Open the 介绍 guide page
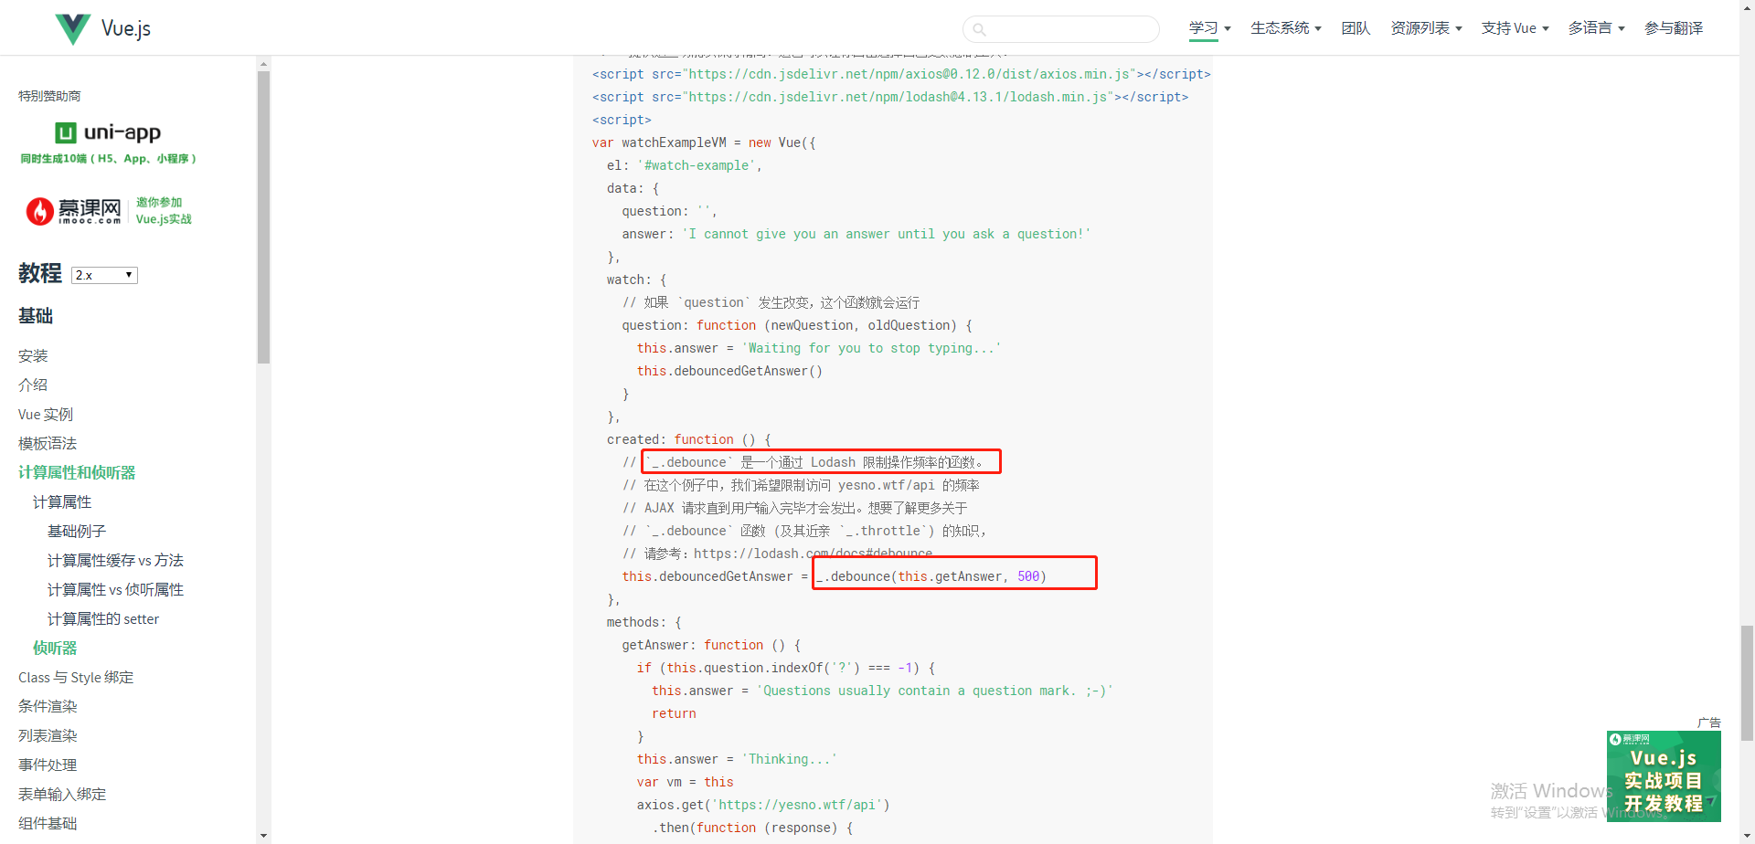This screenshot has width=1755, height=844. 33,385
